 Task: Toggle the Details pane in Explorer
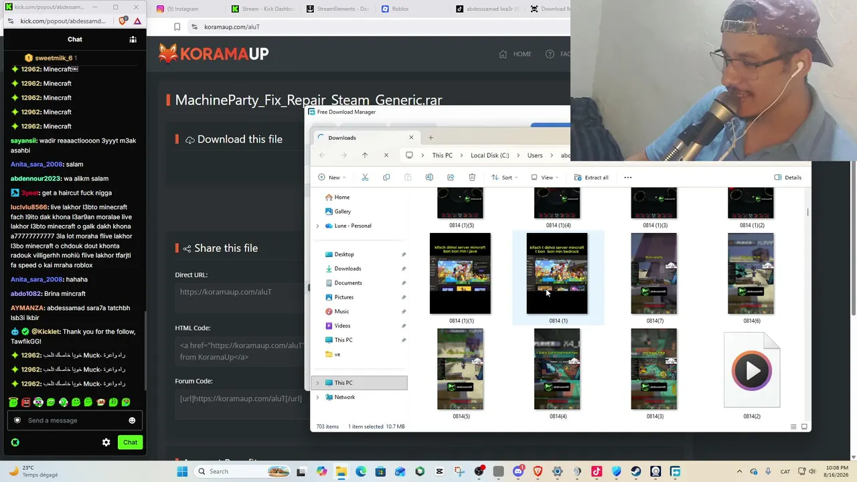point(788,177)
